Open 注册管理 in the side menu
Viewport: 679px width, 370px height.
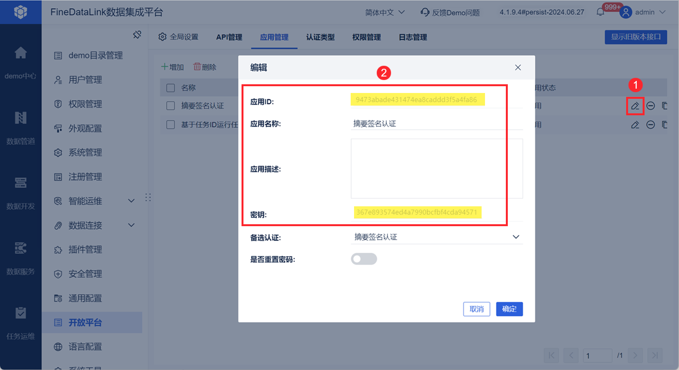pyautogui.click(x=92, y=177)
